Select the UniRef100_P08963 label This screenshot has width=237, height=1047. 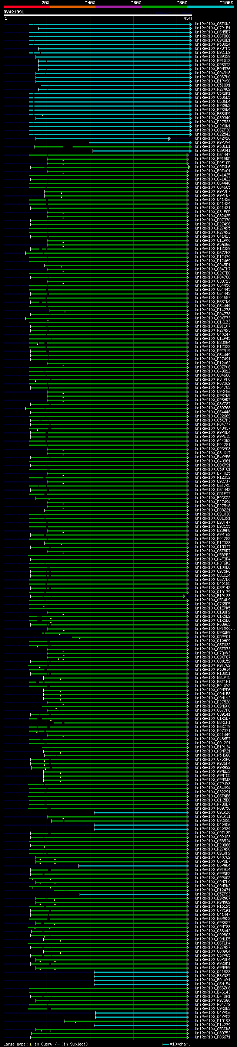[213, 624]
